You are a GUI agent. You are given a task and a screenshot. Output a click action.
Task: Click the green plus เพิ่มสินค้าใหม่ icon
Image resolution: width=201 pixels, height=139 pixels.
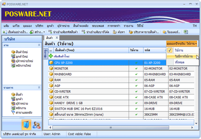[51, 57]
